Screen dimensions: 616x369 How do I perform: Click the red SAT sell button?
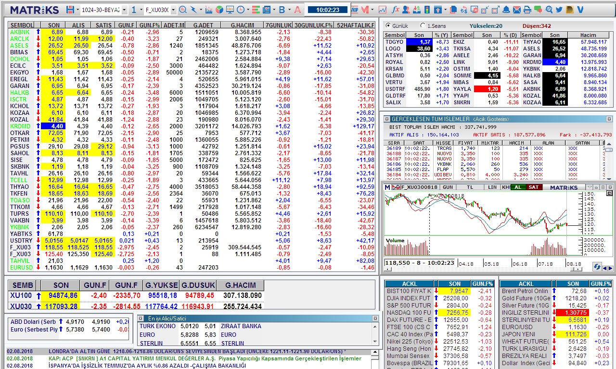533,187
